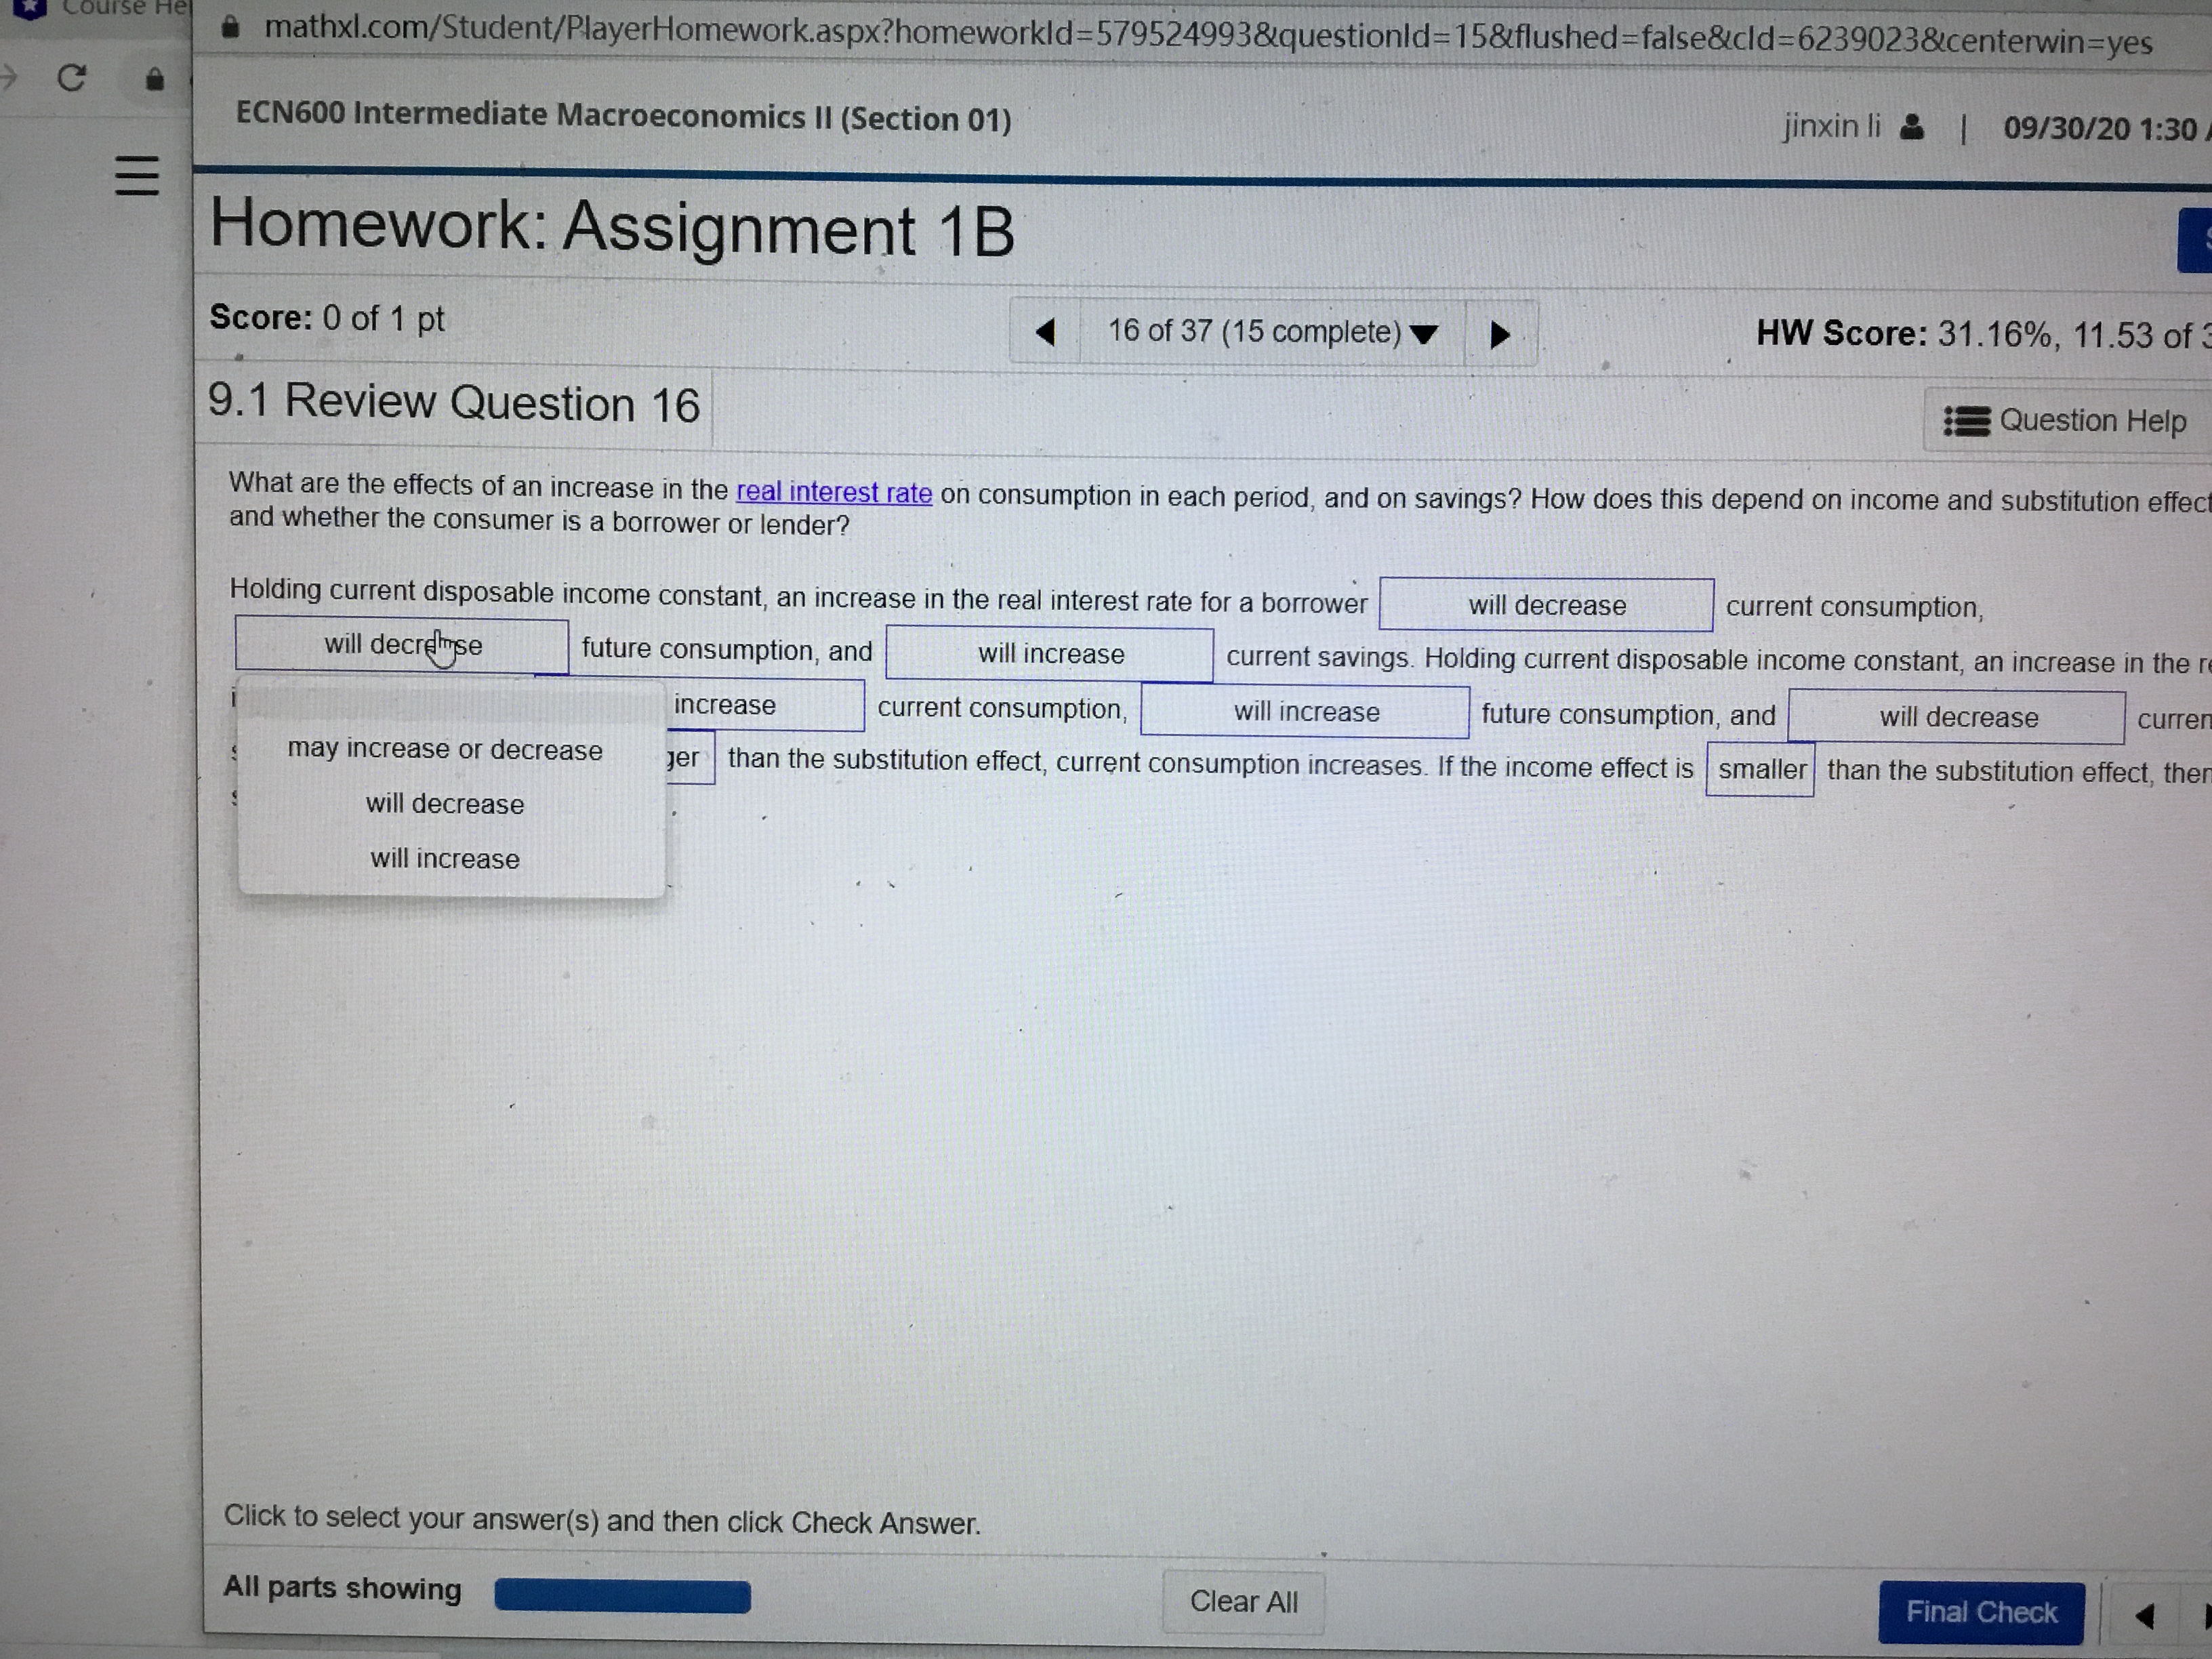The width and height of the screenshot is (2212, 1659).
Task: Open the 'smaller' income effect dropdown
Action: click(x=1761, y=769)
